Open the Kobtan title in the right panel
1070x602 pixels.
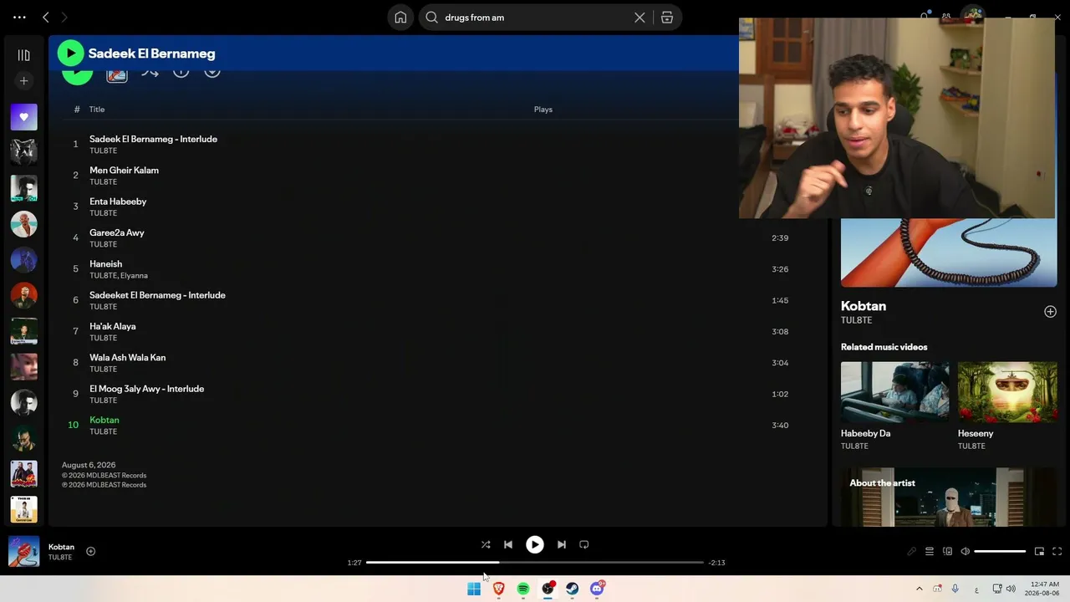pyautogui.click(x=864, y=306)
